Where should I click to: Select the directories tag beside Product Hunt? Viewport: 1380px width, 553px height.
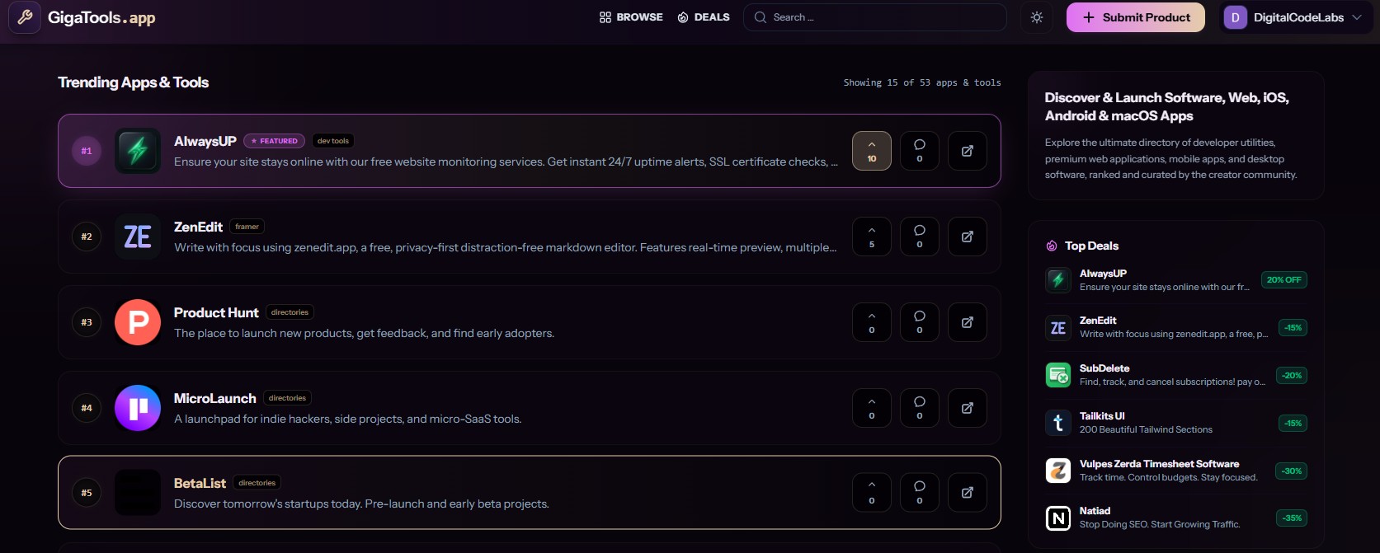pos(290,312)
